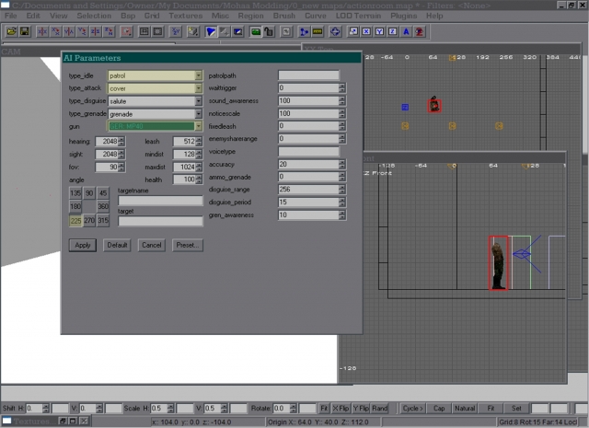Click the Z axis lock toolbar icon
The height and width of the screenshot is (428, 589).
(393, 31)
